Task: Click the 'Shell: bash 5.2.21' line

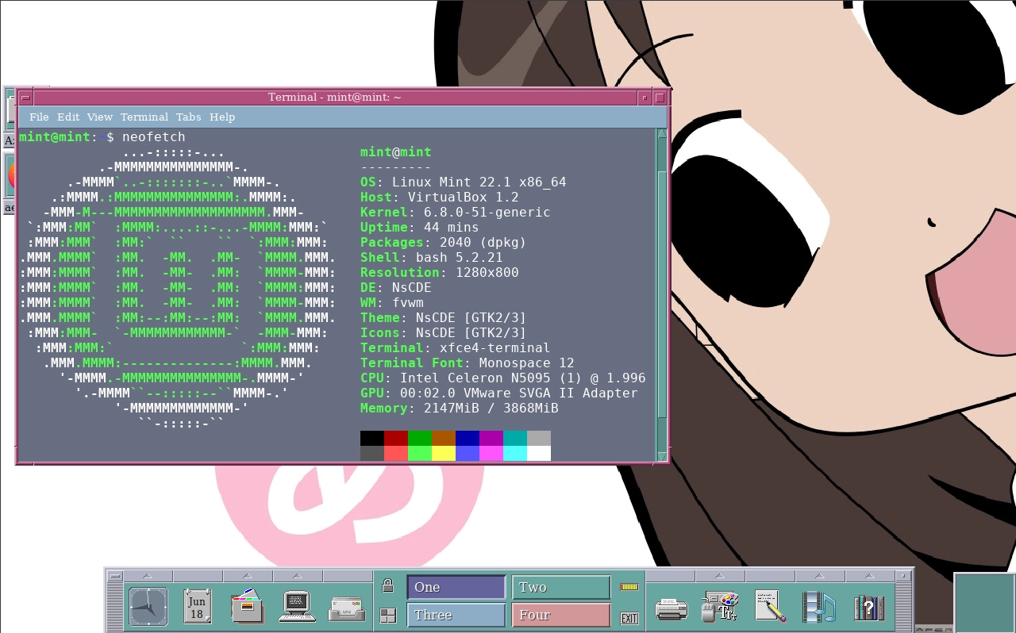Action: click(432, 258)
